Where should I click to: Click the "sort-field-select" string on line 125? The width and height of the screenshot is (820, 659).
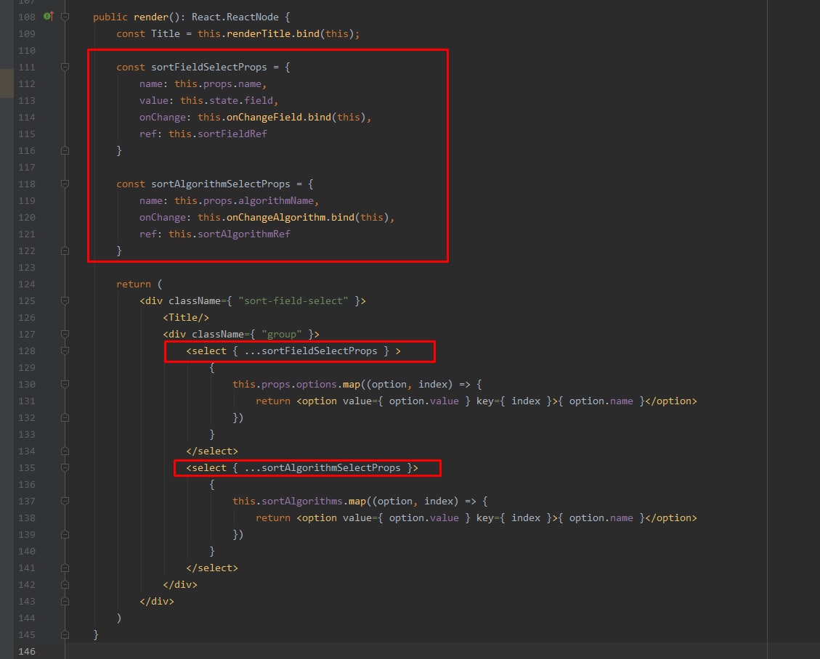click(293, 301)
